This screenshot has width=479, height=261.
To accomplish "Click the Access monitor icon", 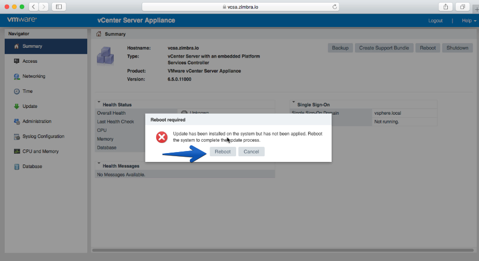I will [17, 61].
